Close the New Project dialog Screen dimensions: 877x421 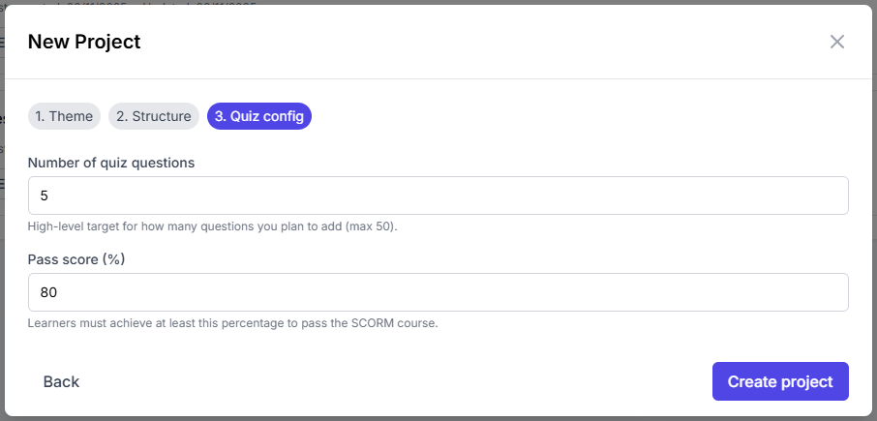pyautogui.click(x=837, y=42)
